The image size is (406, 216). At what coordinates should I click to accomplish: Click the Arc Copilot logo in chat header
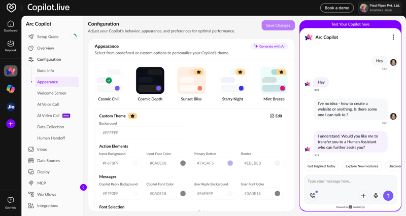[x=309, y=37]
